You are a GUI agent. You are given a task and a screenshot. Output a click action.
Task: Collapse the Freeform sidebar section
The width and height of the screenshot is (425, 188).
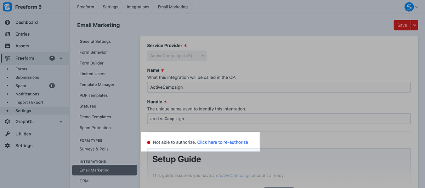61,58
